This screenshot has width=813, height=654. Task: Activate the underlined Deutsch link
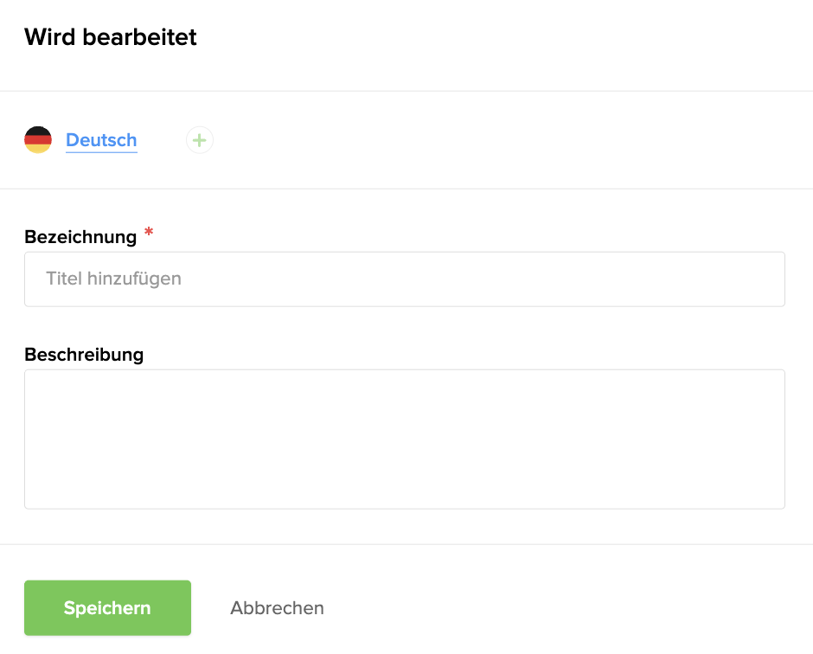tap(101, 140)
